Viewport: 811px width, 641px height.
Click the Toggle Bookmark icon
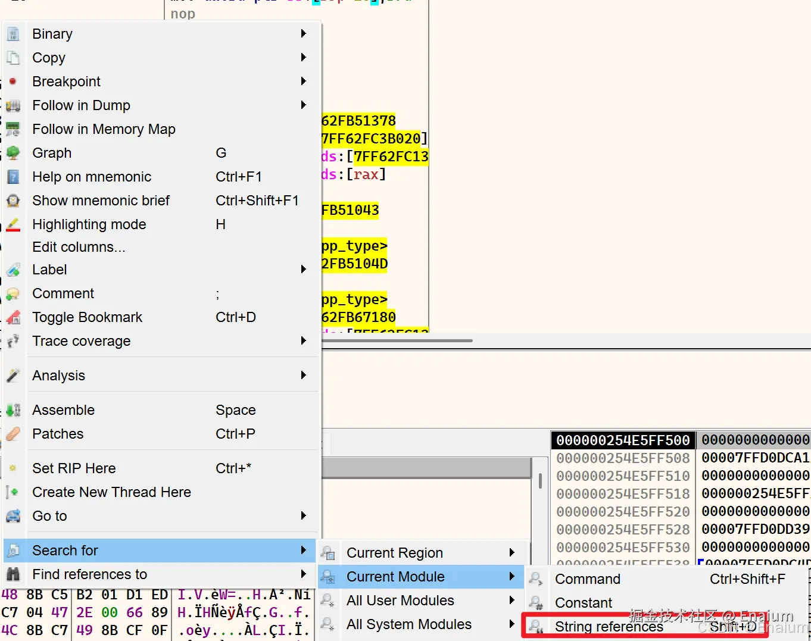pos(13,317)
